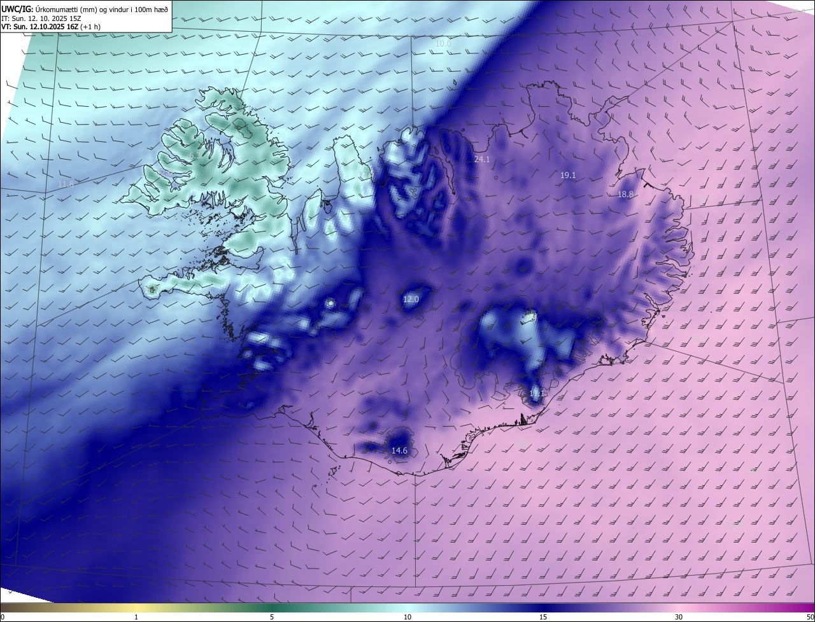Click the 11.8 value label west of the Westfjords

tap(66, 184)
